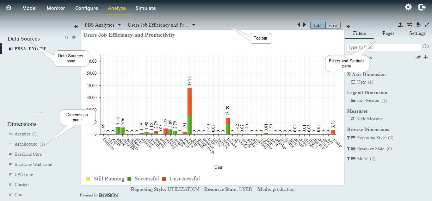Screen dimensions: 432x201
Task: Click the export/upload icon in the toolbar
Action: 400,25
